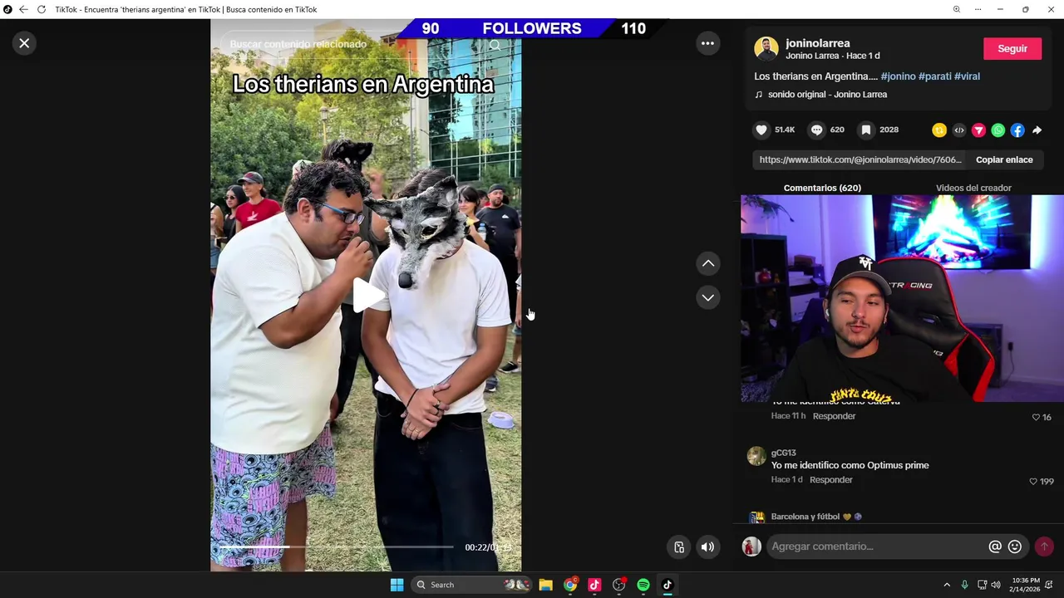The width and height of the screenshot is (1064, 598).
Task: Close the video viewer with the X
Action: (x=24, y=43)
